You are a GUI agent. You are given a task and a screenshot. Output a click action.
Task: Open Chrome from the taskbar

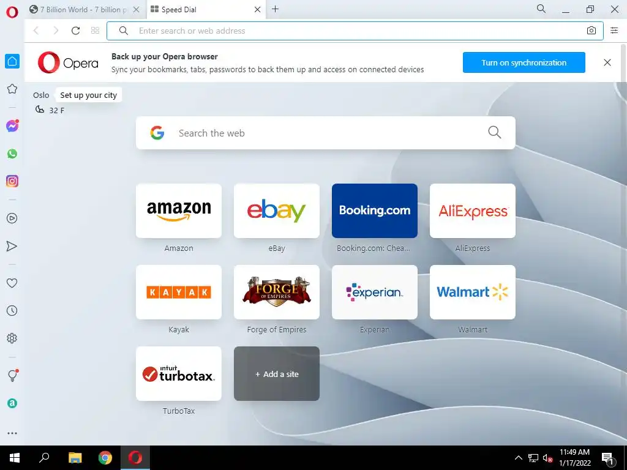(105, 458)
